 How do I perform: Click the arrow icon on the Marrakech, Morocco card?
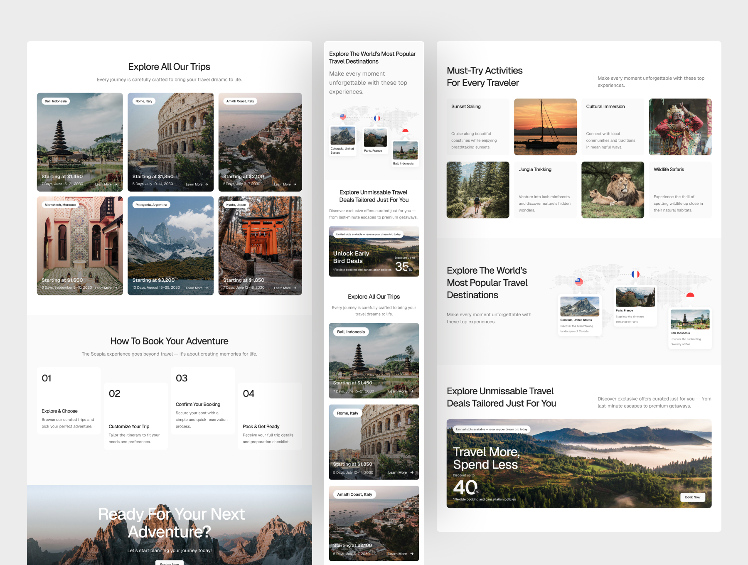[x=116, y=288]
